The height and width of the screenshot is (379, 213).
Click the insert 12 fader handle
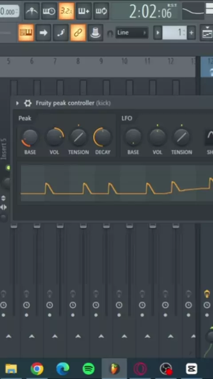[176, 226]
